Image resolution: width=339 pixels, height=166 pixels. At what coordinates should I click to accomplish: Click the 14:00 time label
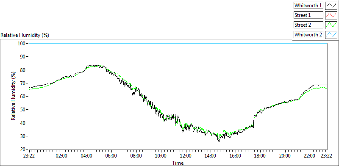[x=210, y=156]
